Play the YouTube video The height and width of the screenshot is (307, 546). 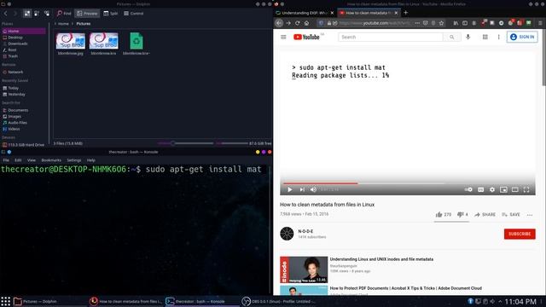pyautogui.click(x=290, y=189)
